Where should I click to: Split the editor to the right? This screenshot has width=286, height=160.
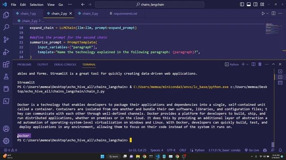273,13
